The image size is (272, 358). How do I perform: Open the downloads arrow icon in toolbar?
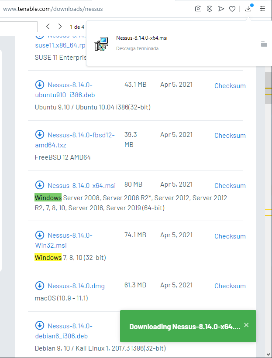click(x=248, y=9)
